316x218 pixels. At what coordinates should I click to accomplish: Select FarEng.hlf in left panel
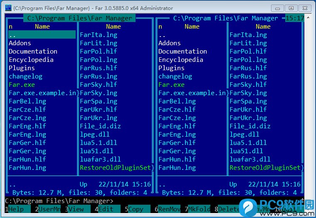pyautogui.click(x=27, y=126)
